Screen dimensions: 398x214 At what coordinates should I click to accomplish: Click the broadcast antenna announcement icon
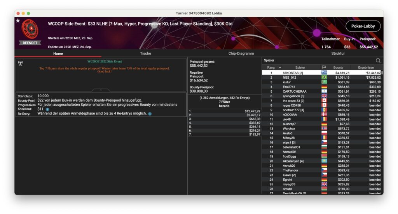[20, 63]
